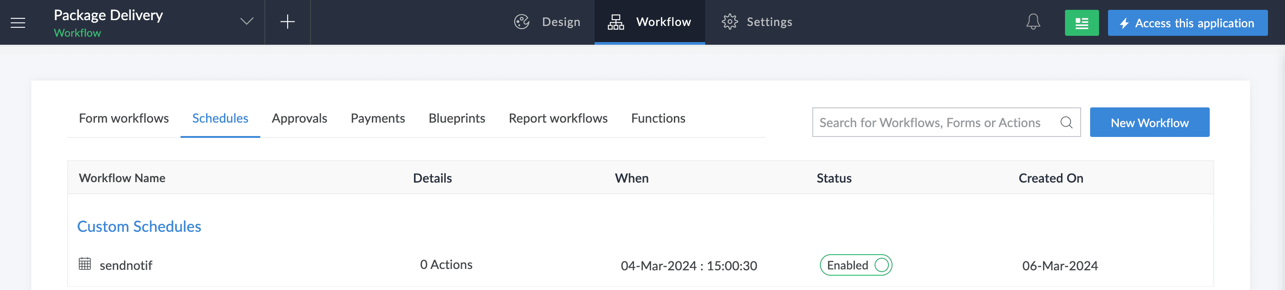Open notifications bell icon

point(1033,22)
